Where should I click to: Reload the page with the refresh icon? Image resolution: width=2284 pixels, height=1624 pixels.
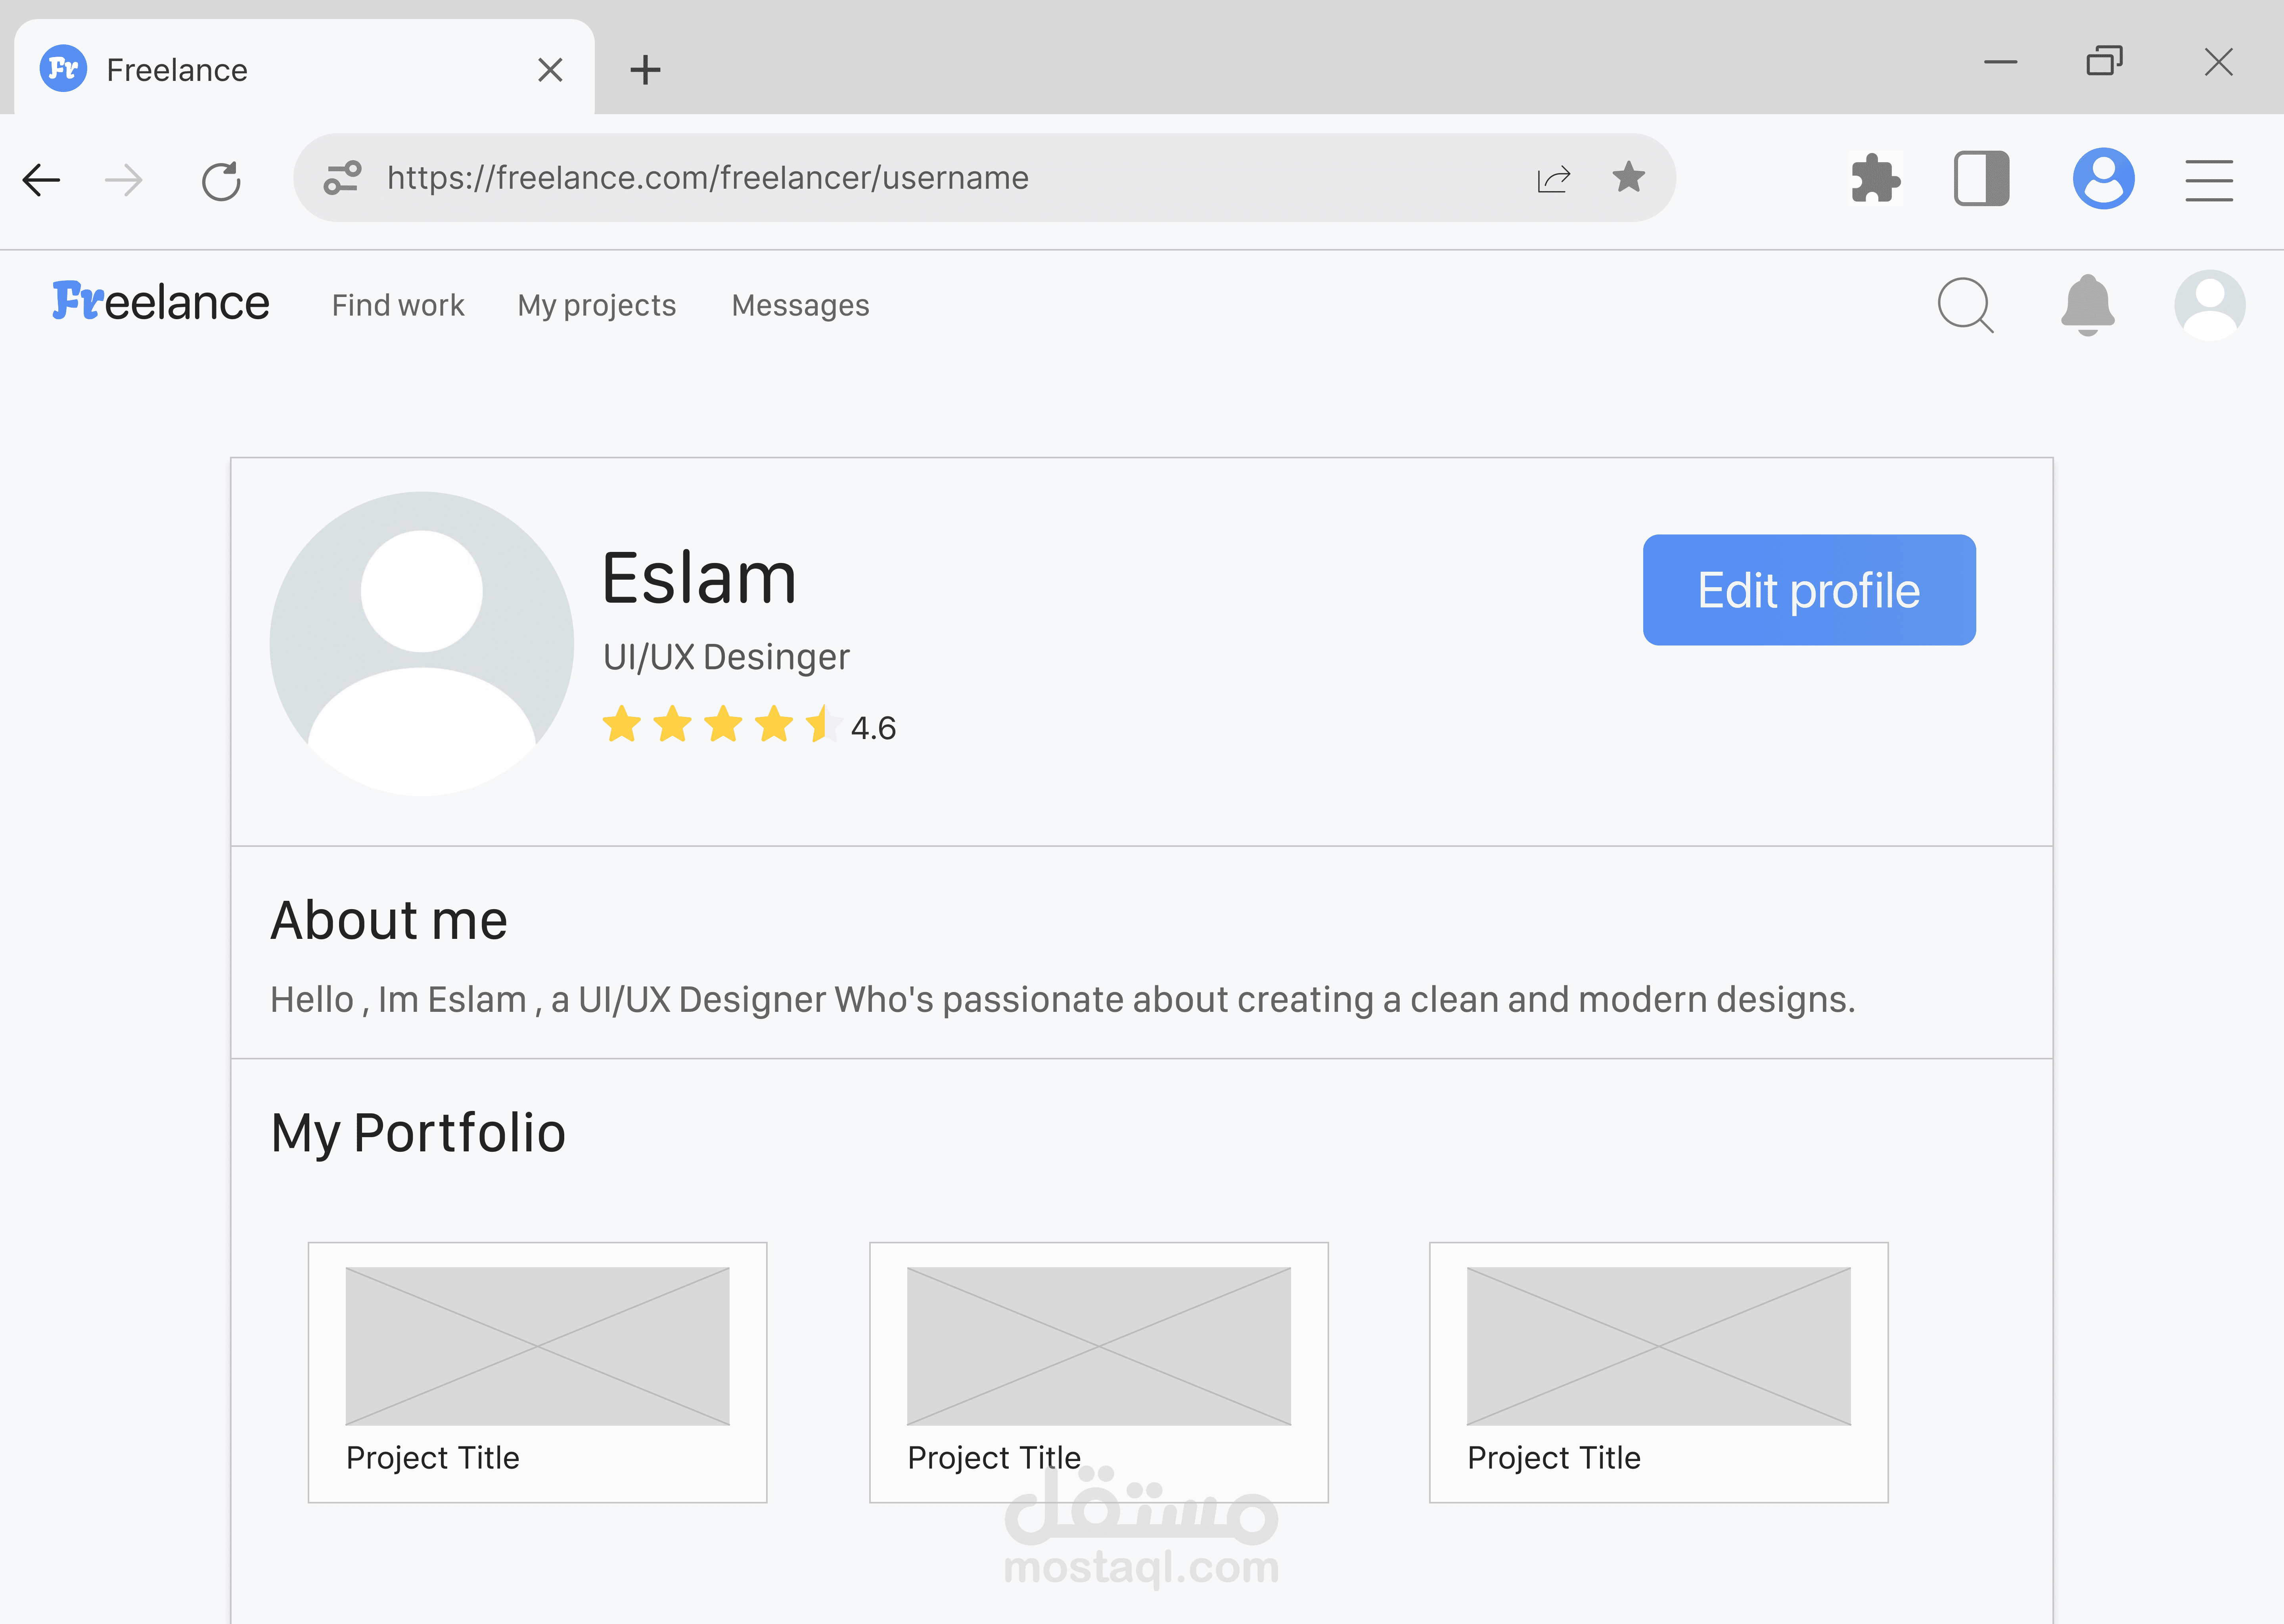(221, 181)
